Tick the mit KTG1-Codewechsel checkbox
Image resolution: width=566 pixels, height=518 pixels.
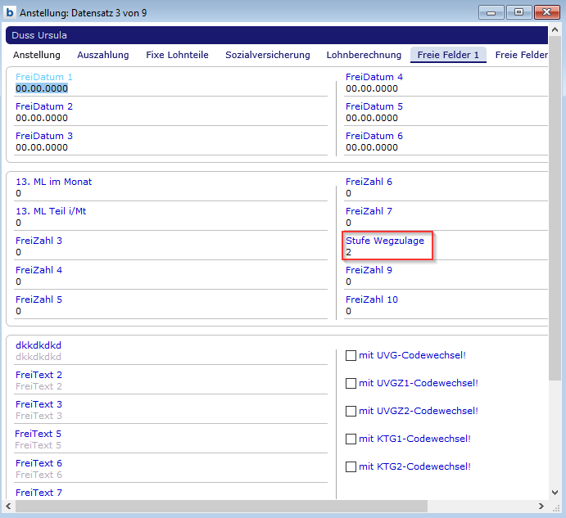point(351,439)
